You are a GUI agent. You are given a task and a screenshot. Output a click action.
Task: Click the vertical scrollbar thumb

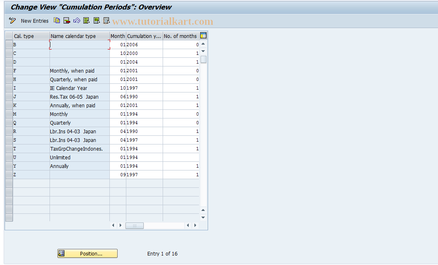point(204,59)
